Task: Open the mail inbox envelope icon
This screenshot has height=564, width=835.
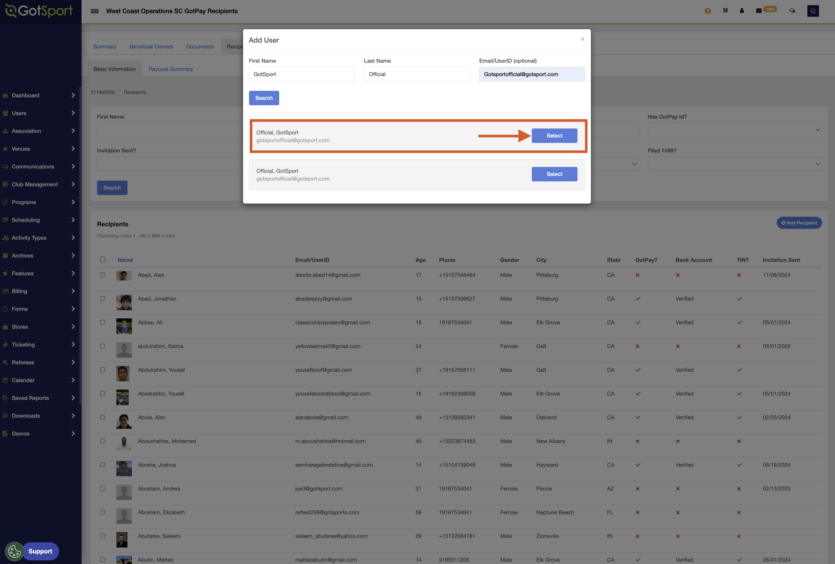Action: point(759,11)
